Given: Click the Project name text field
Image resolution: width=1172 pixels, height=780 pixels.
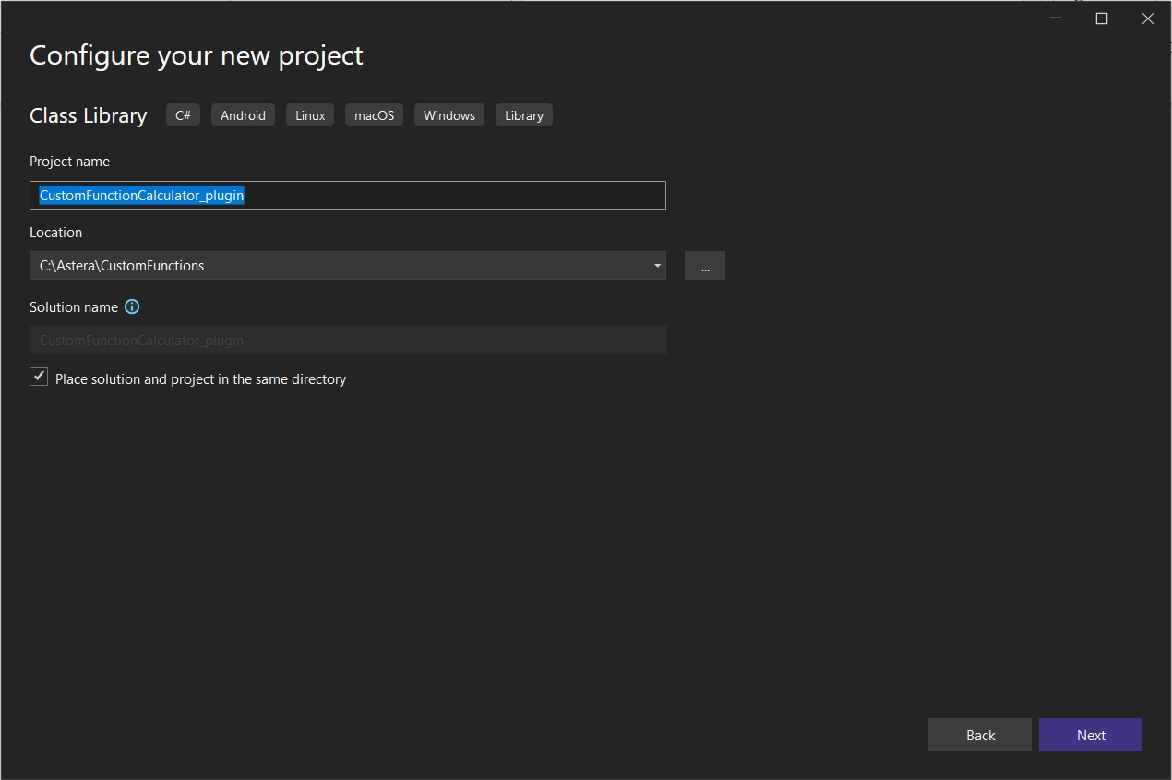Looking at the screenshot, I should [443, 196].
